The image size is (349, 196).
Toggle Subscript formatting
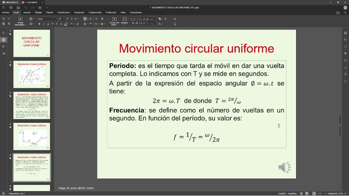tap(61, 24)
